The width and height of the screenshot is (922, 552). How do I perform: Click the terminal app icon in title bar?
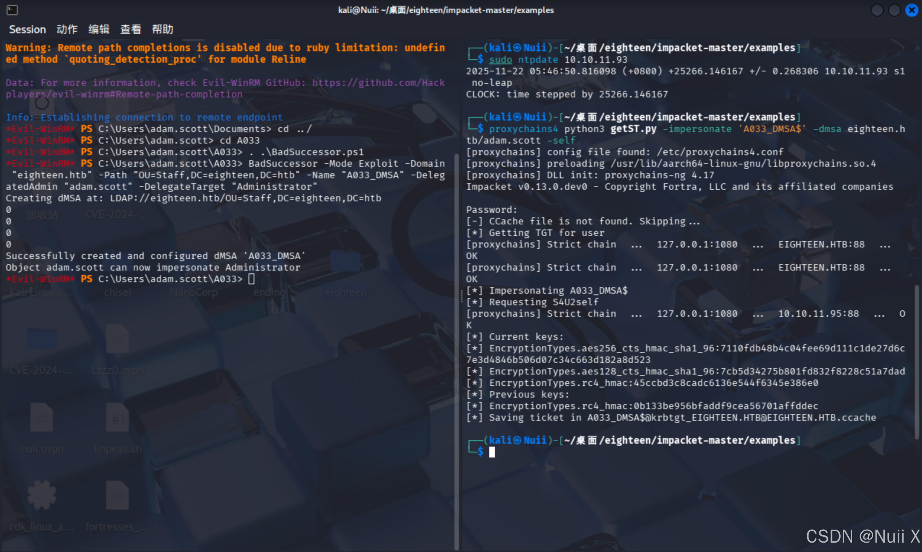point(12,10)
